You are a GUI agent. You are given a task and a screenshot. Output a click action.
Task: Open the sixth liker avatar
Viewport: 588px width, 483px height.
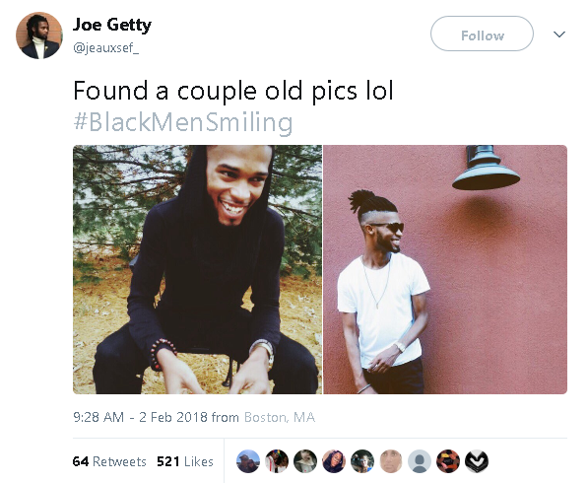click(x=391, y=461)
